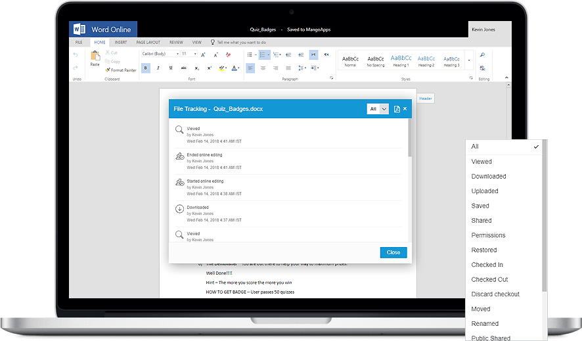
Task: Click the Paste clipboard icon
Action: (95, 56)
